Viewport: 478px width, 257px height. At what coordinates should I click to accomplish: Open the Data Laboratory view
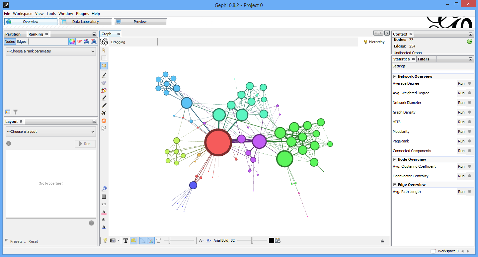click(86, 22)
